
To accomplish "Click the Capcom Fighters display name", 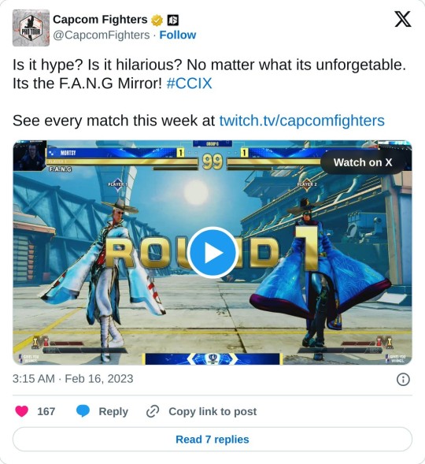I will (100, 20).
